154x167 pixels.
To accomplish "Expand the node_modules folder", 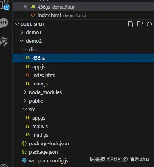I will click(25, 92).
